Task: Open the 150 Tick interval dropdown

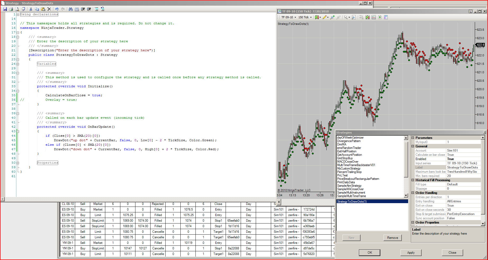Action: tap(305, 17)
